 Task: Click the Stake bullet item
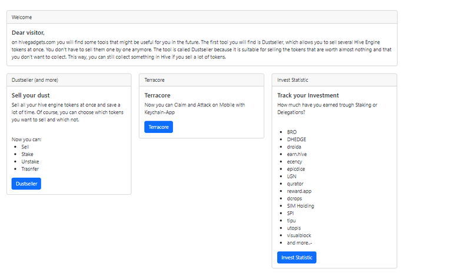pyautogui.click(x=27, y=154)
